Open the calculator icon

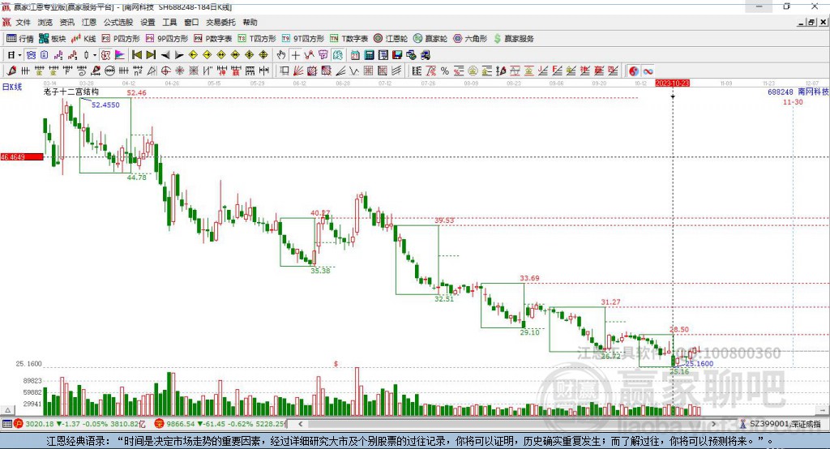tap(369, 55)
